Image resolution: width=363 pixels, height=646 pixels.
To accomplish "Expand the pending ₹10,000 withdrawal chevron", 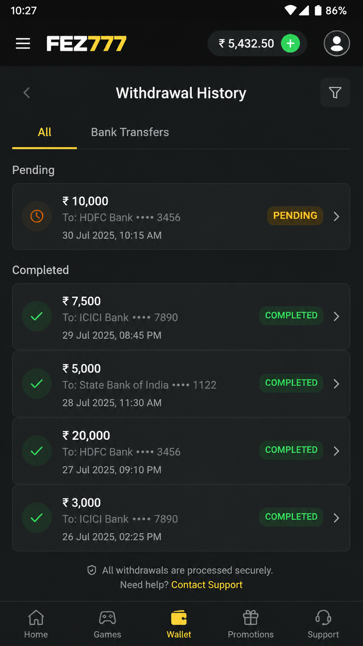I will click(x=336, y=216).
